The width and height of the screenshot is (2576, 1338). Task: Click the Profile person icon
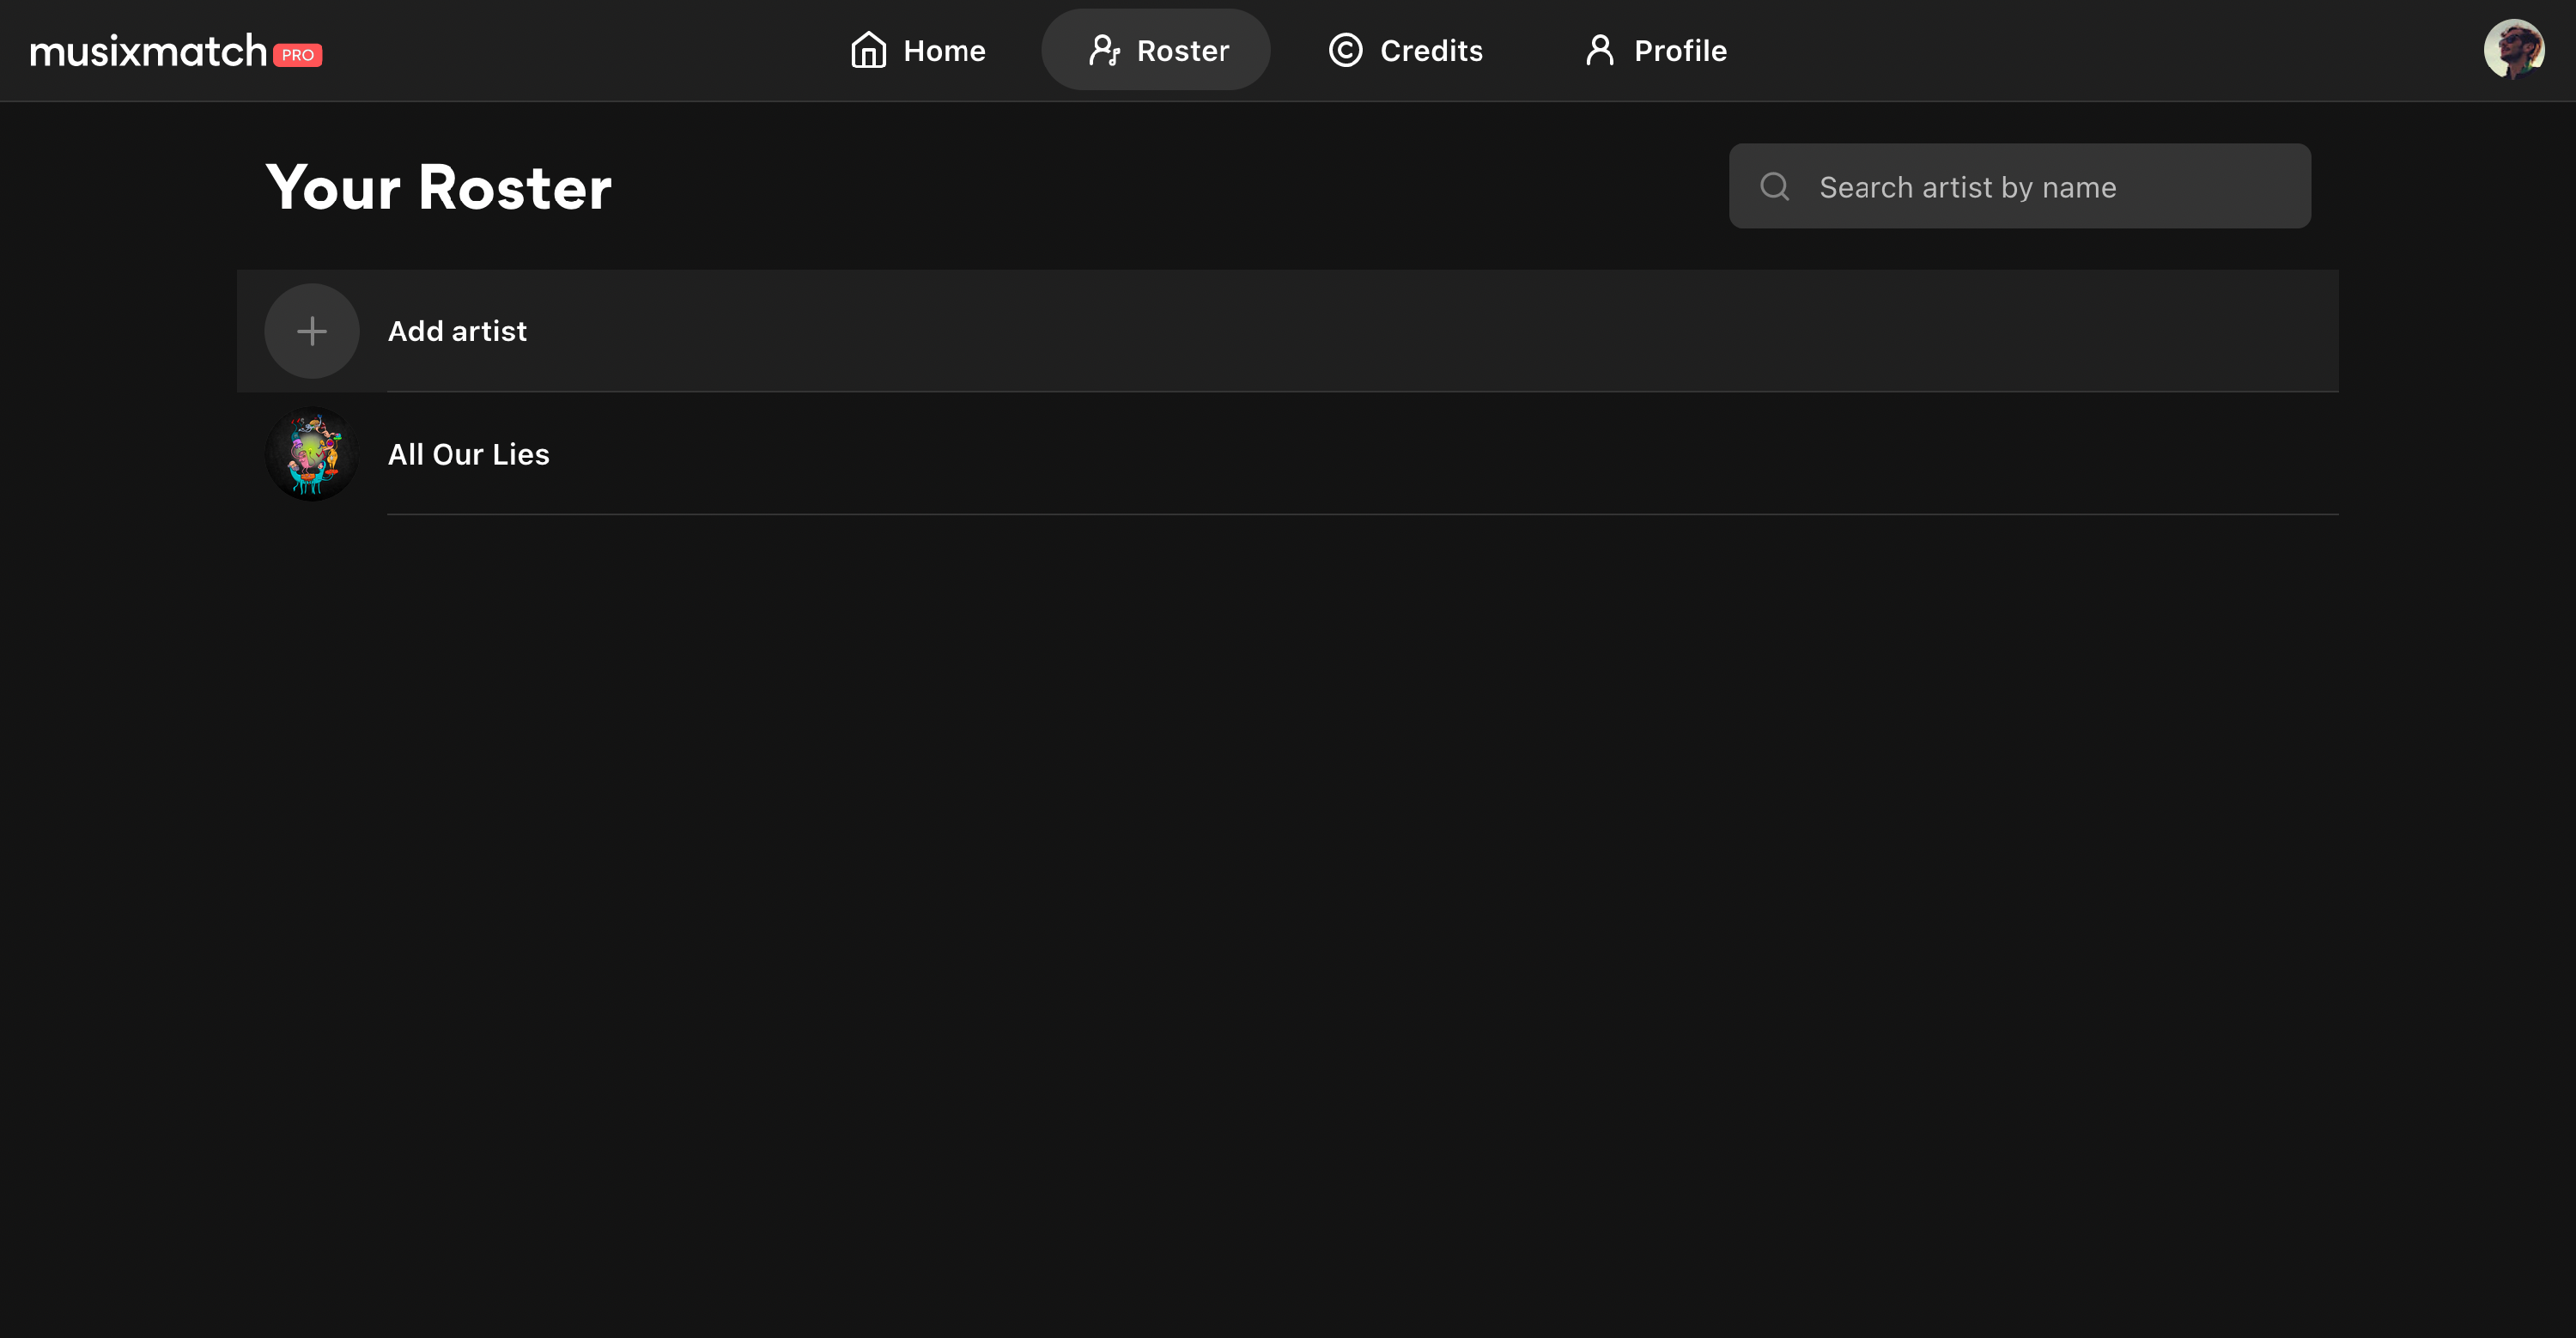point(1600,50)
